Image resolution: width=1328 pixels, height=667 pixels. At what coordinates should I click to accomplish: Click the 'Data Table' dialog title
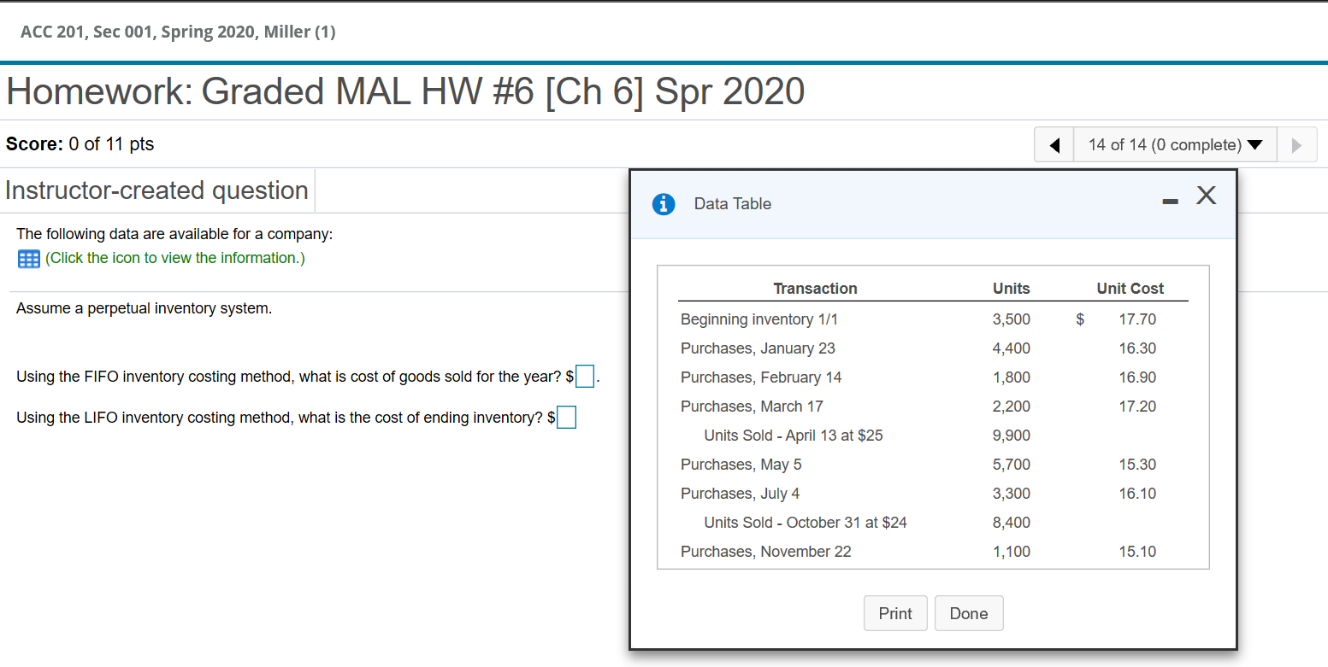732,204
